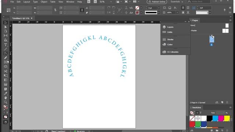Open the zoom level dropdown at 51%

(x=111, y=2)
